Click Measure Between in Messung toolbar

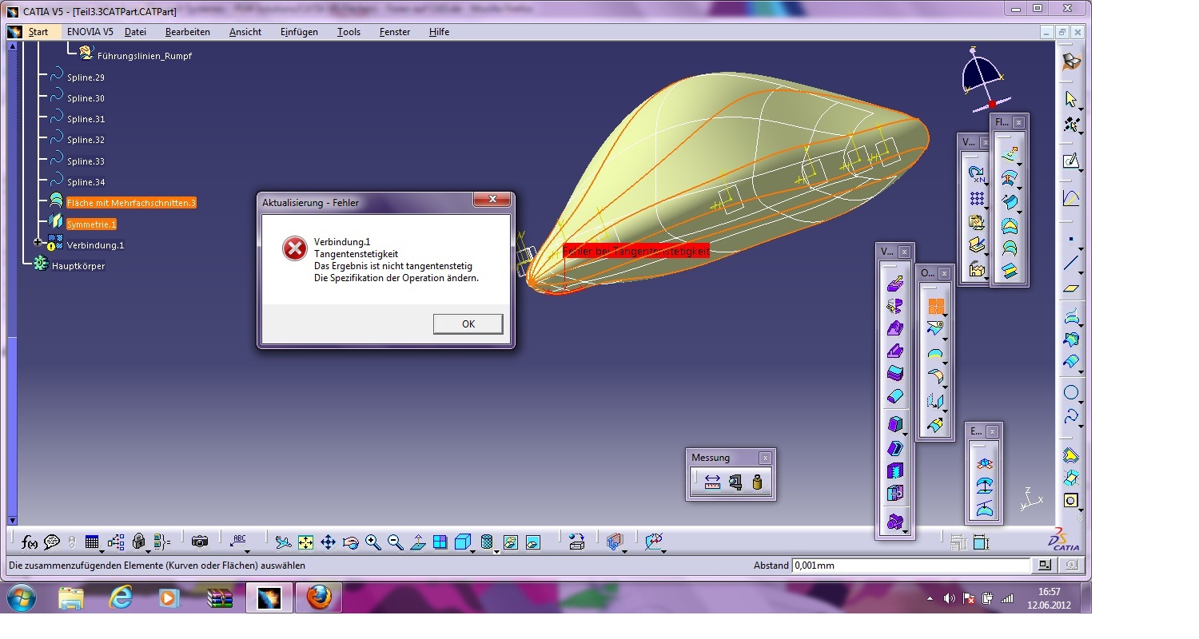[712, 482]
